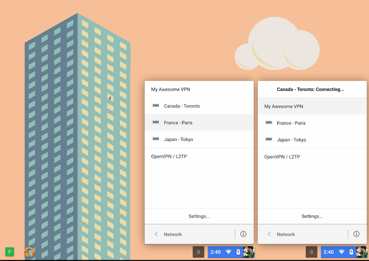Viewport: 369px width, 261px height.
Task: Select Japan - Tokyo in the left panel
Action: coord(179,139)
